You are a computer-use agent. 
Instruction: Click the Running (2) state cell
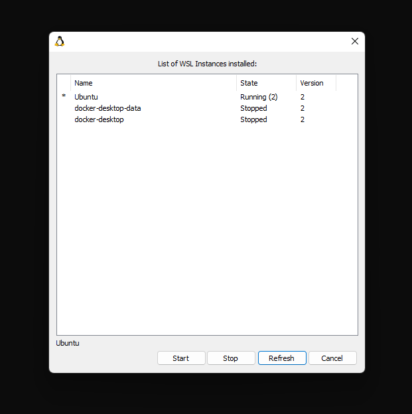point(259,97)
